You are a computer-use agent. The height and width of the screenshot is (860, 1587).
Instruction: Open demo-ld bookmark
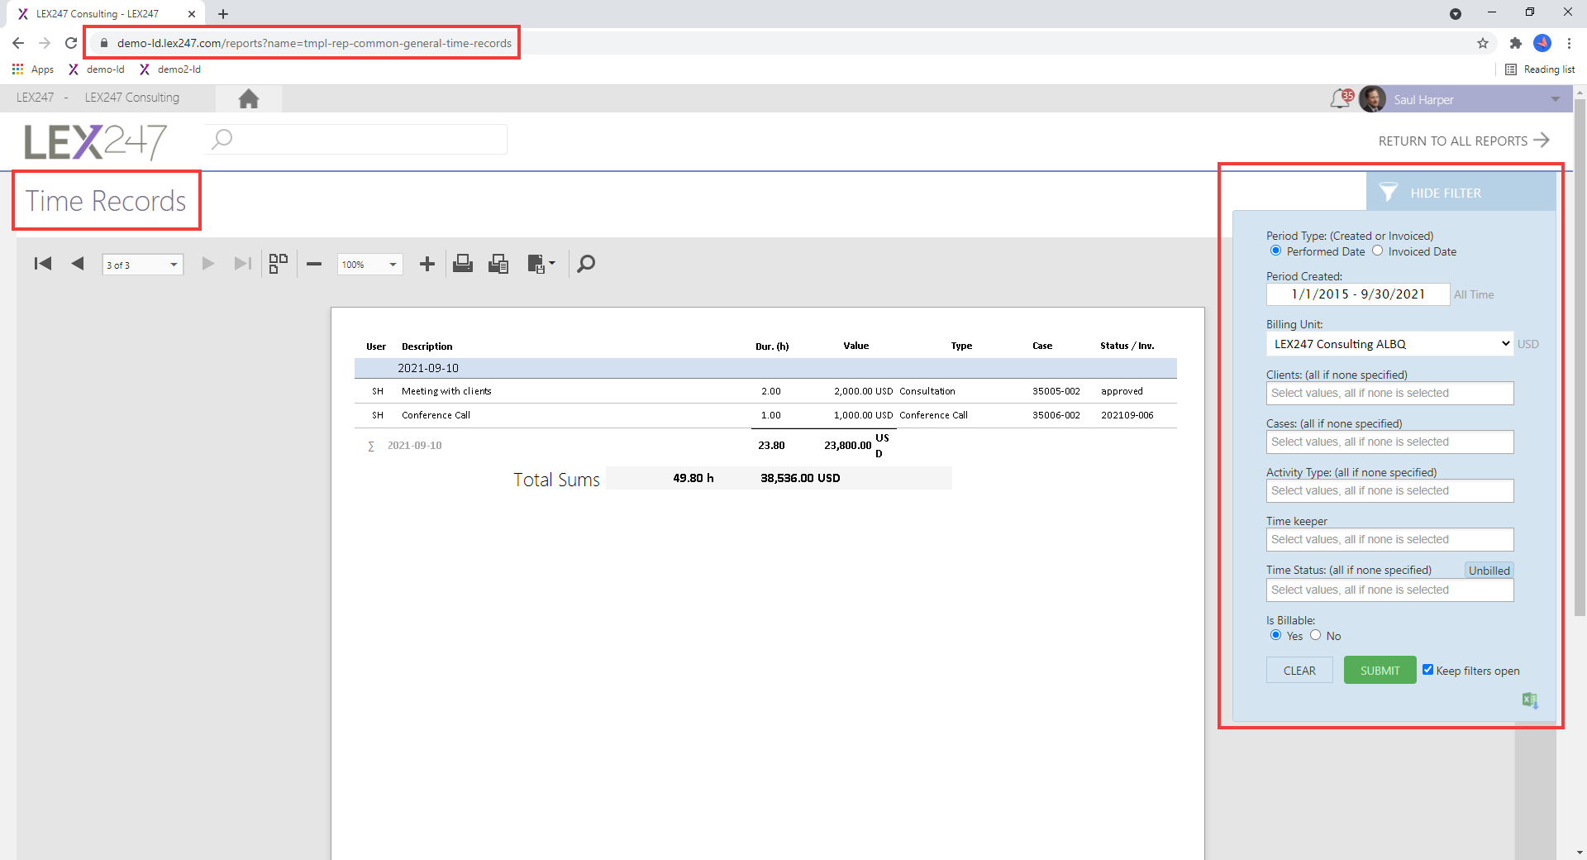(97, 69)
